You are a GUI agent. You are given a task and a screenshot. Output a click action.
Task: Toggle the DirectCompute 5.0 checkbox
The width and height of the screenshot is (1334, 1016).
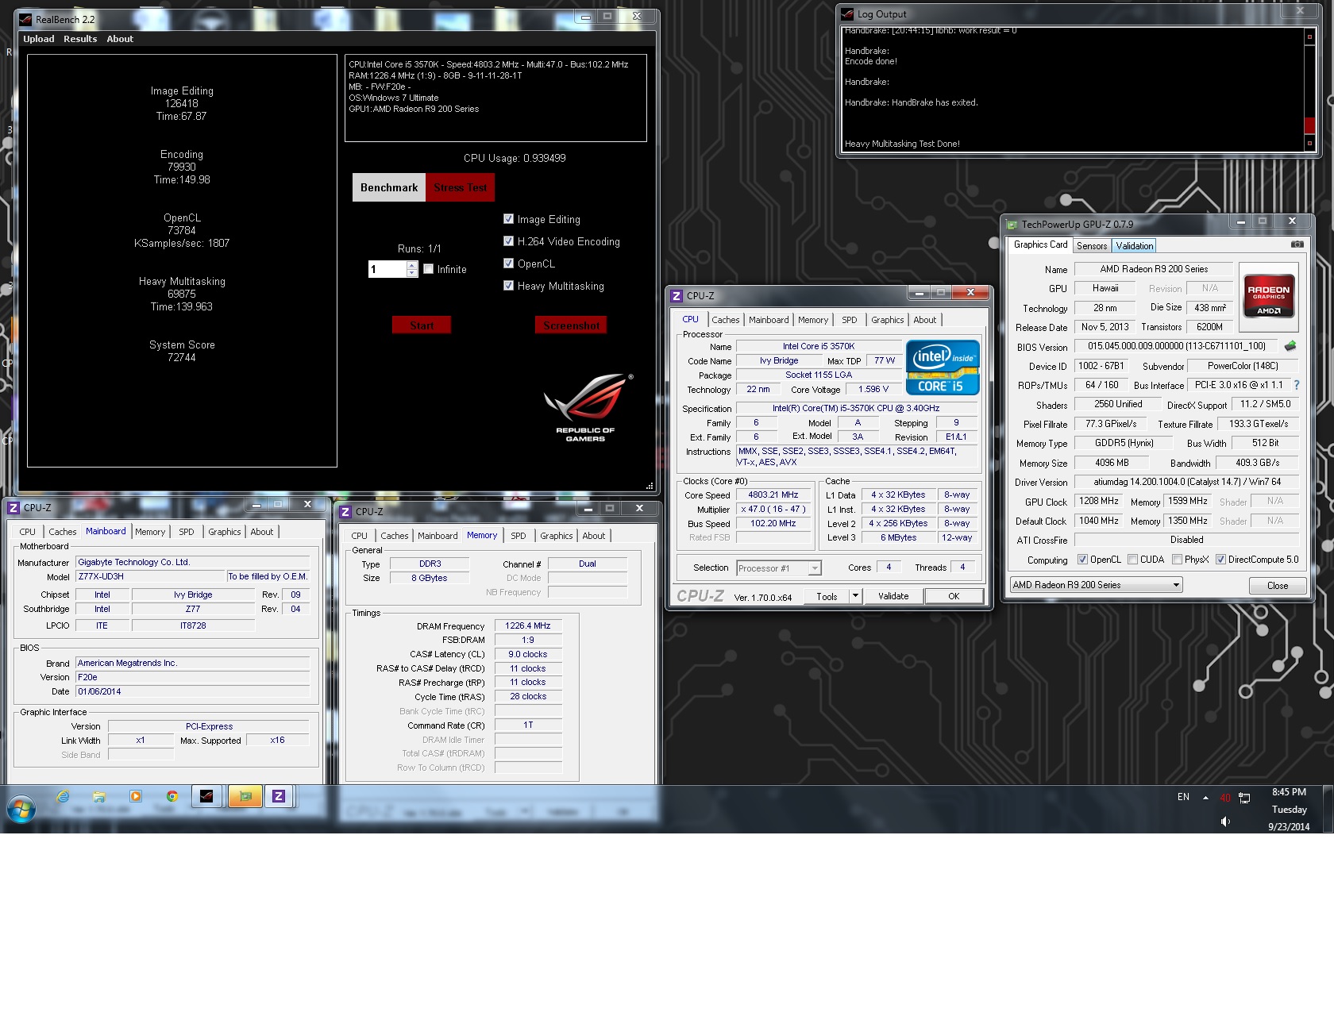click(1220, 559)
